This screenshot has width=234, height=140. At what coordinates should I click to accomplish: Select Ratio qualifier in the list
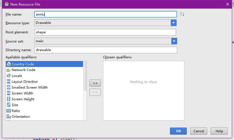pos(44,111)
